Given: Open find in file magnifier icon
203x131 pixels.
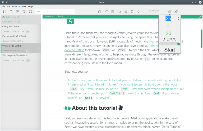Looking at the screenshot, I should coord(132,12).
